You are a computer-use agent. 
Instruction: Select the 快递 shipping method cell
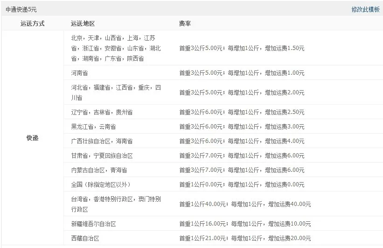pyautogui.click(x=33, y=138)
